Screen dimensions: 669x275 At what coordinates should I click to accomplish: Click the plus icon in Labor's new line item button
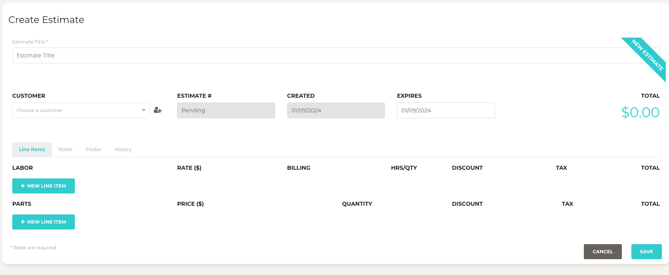(23, 186)
